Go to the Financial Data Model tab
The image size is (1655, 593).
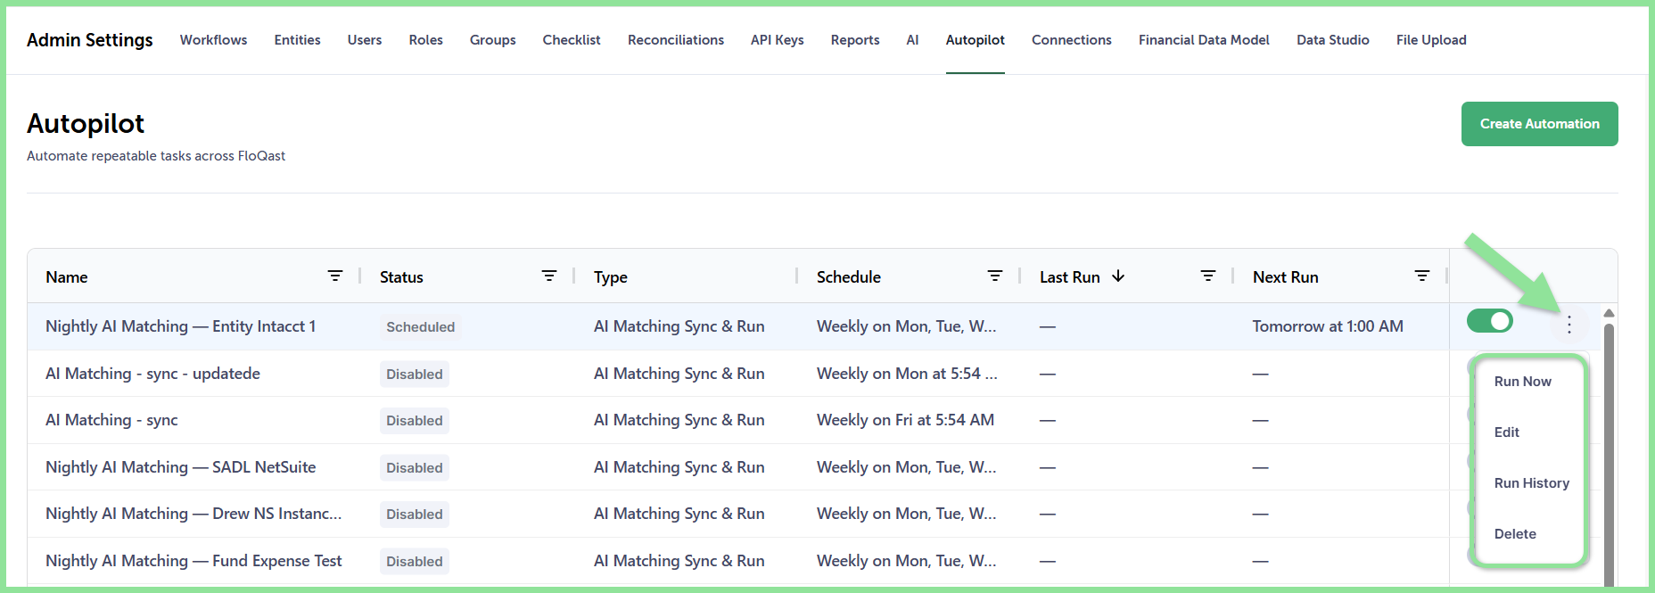tap(1204, 40)
